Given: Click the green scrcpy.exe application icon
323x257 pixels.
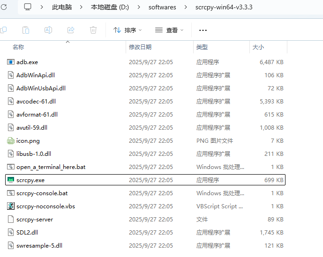Looking at the screenshot, I should click(x=11, y=180).
